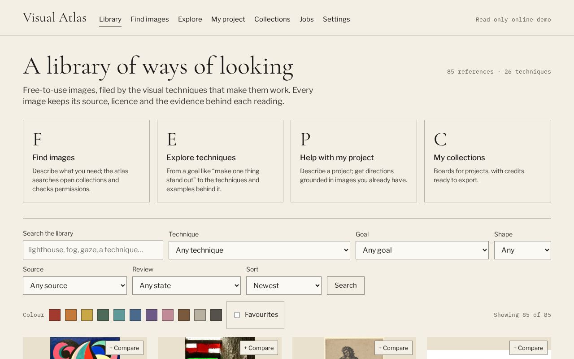This screenshot has height=359, width=574.
Task: Filter by the pink colour swatch
Action: point(168,315)
